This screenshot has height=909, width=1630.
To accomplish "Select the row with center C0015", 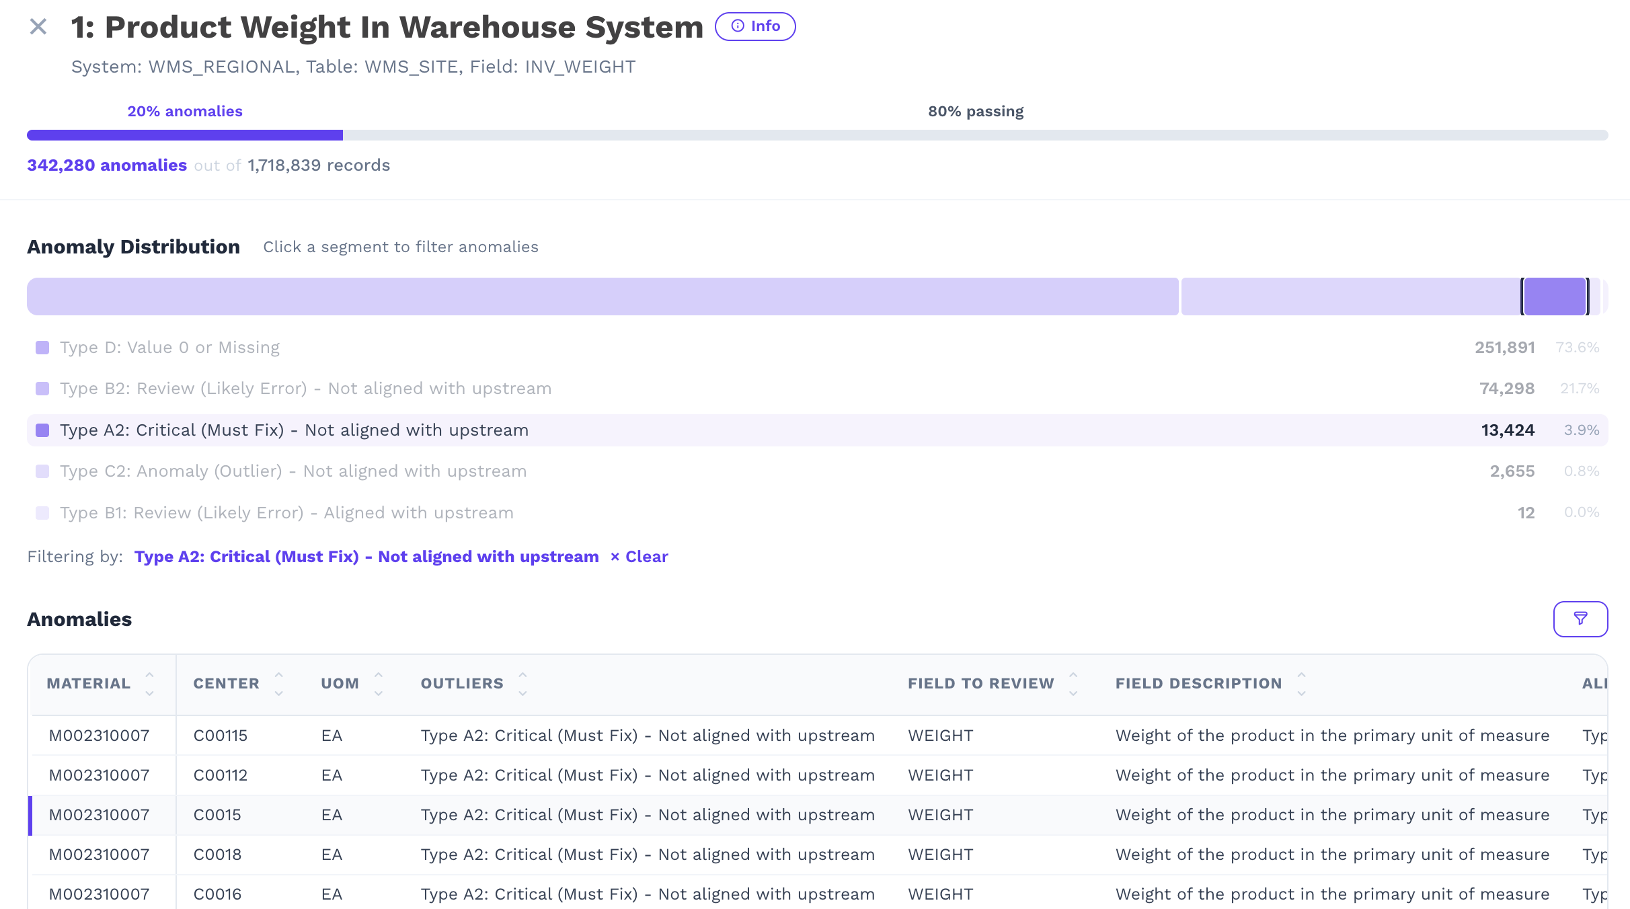I will click(217, 815).
